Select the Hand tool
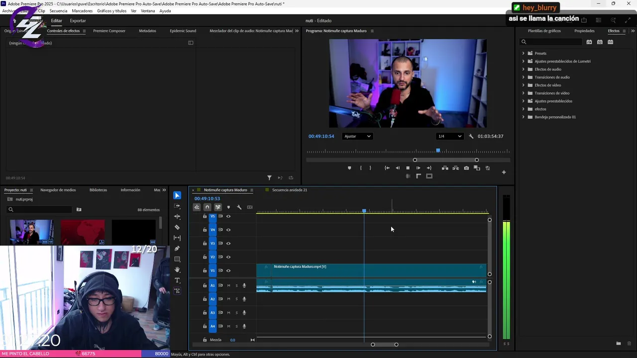The height and width of the screenshot is (358, 637). [177, 269]
